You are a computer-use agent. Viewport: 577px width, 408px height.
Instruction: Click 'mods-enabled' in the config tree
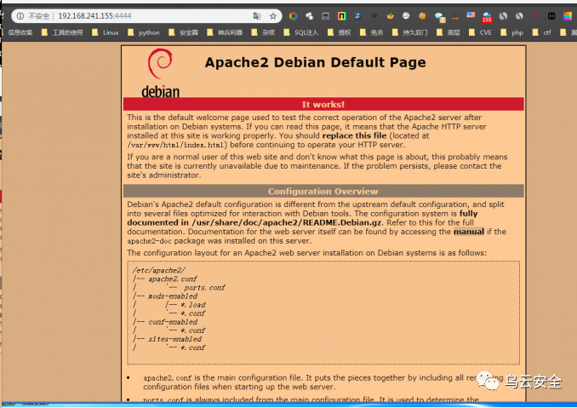173,296
